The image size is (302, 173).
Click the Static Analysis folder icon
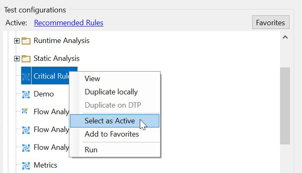tap(26, 59)
